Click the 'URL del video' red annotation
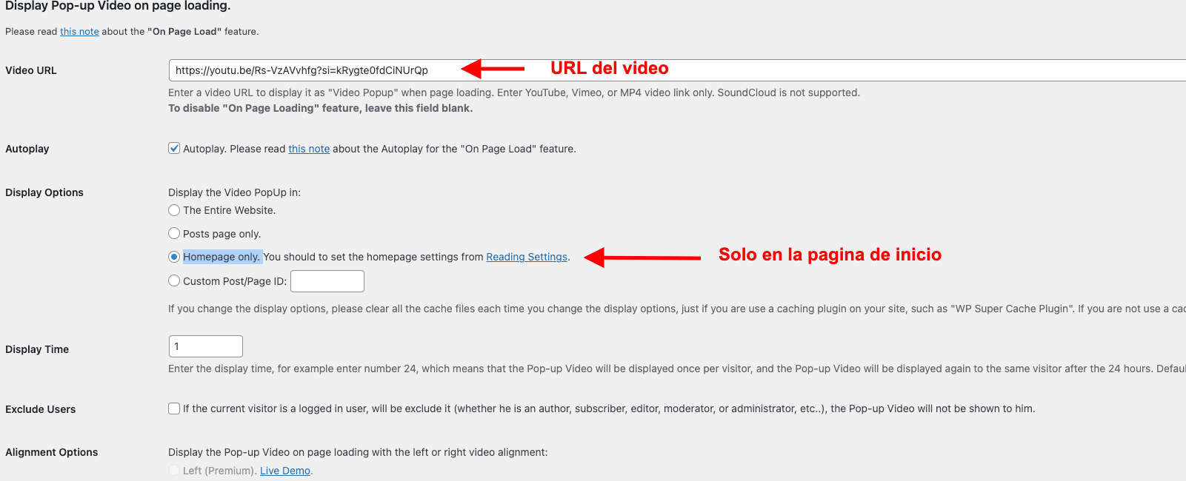Screen dimensions: 1186x481 [x=610, y=68]
